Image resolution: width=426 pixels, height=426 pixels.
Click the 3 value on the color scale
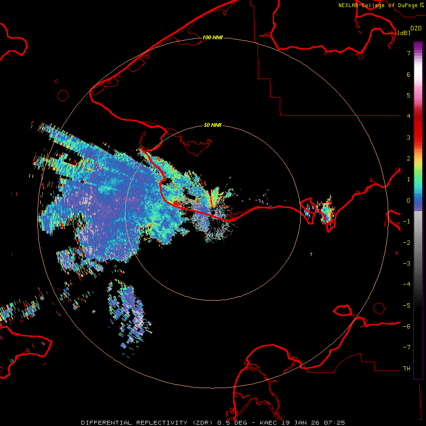408,137
